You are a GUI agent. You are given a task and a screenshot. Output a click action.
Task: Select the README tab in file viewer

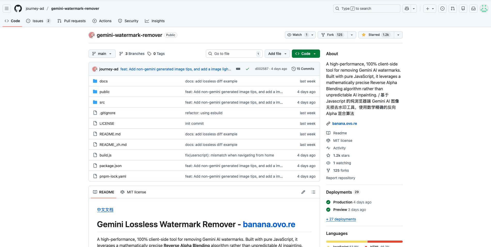[x=104, y=192]
